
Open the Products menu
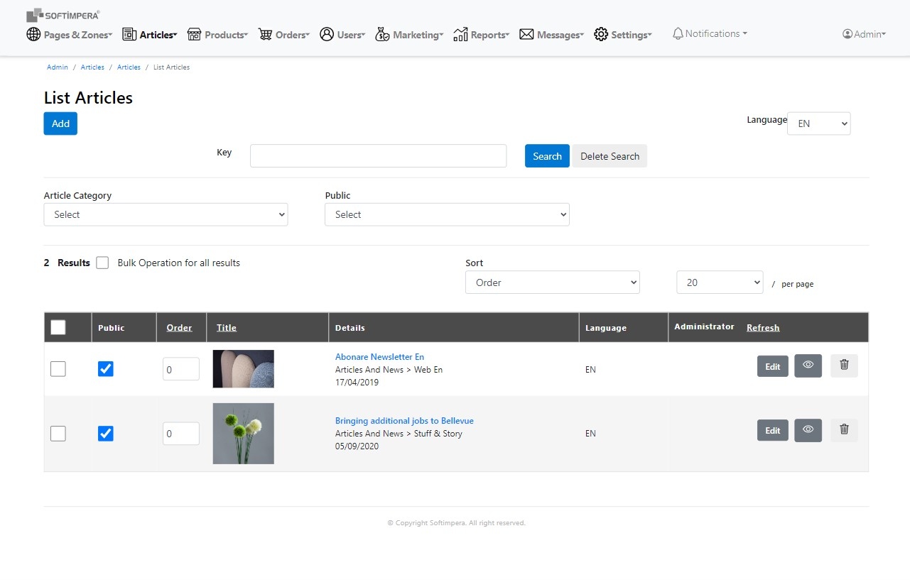pos(217,34)
